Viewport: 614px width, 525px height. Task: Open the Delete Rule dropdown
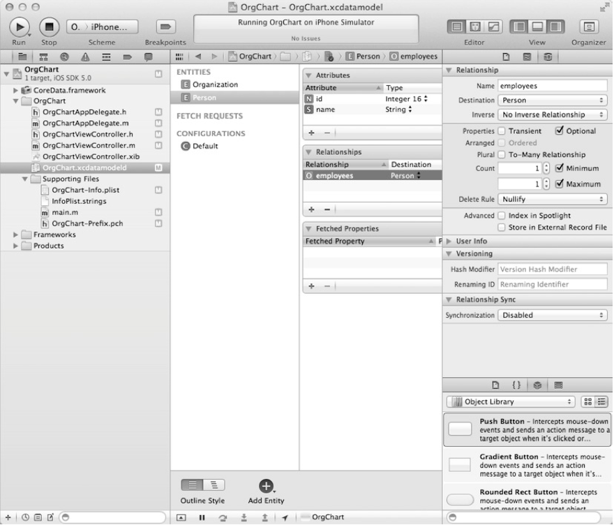pos(553,199)
